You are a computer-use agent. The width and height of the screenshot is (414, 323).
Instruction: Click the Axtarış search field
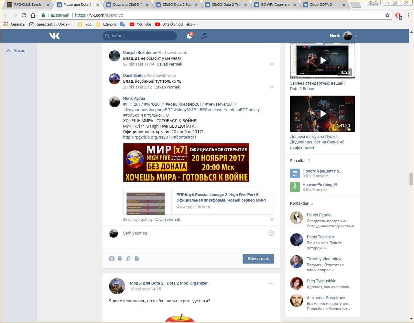(140, 36)
